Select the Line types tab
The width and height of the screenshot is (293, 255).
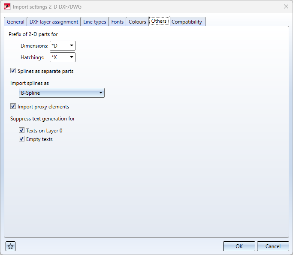(x=95, y=22)
